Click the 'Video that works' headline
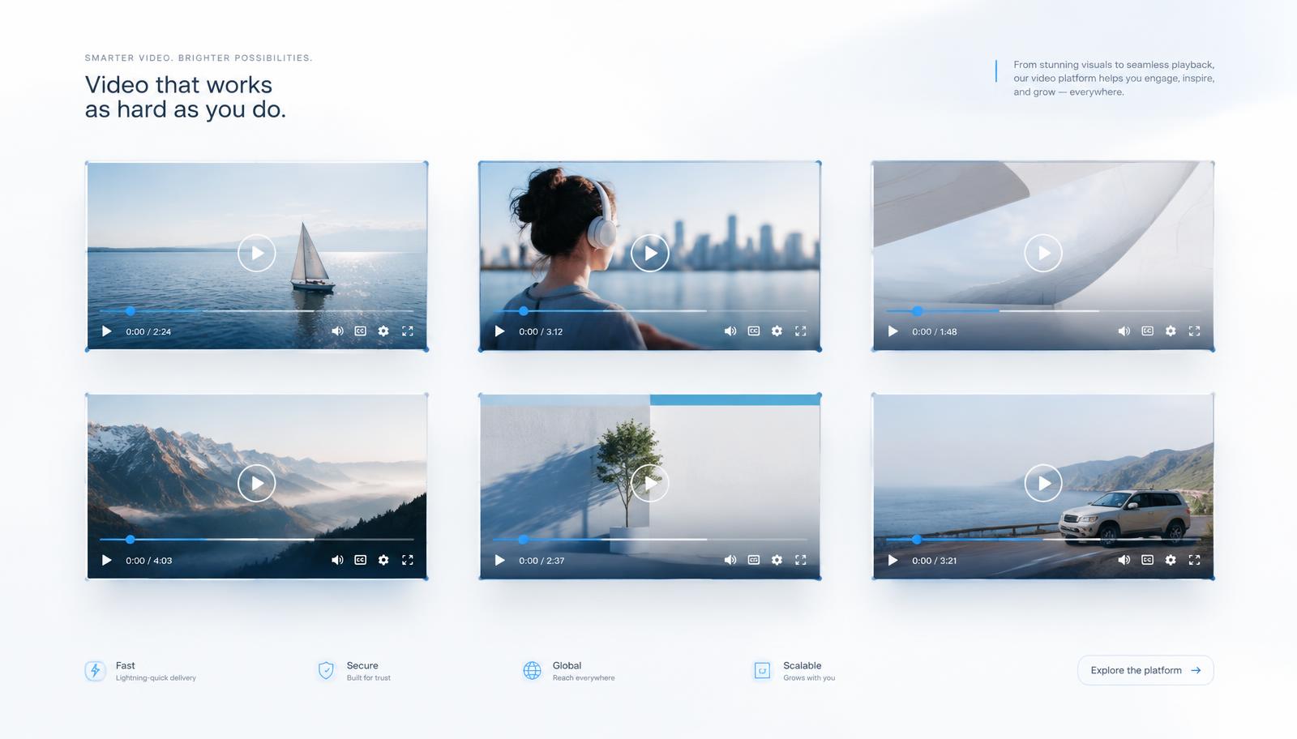Image resolution: width=1297 pixels, height=739 pixels. 178,85
